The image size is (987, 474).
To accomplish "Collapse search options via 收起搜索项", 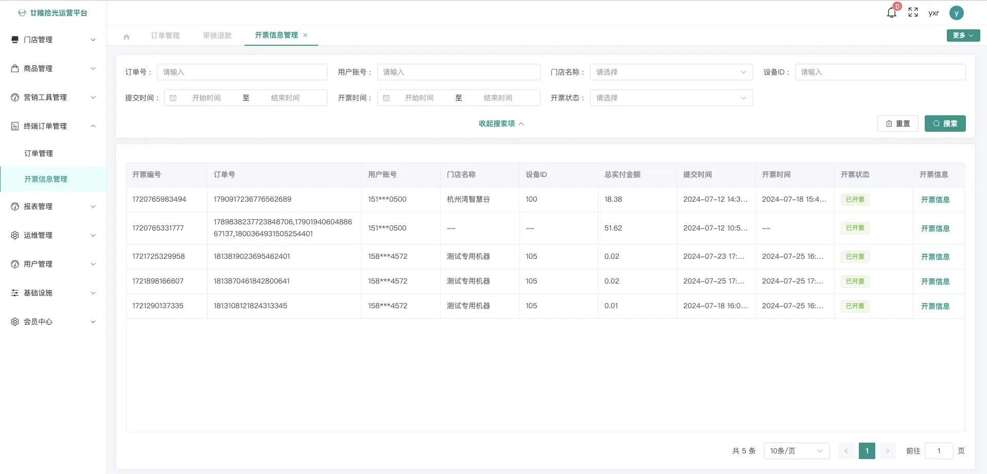I will click(x=501, y=124).
